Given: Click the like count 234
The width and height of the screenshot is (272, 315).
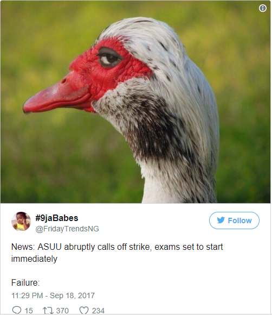Looking at the screenshot, I should (x=98, y=311).
